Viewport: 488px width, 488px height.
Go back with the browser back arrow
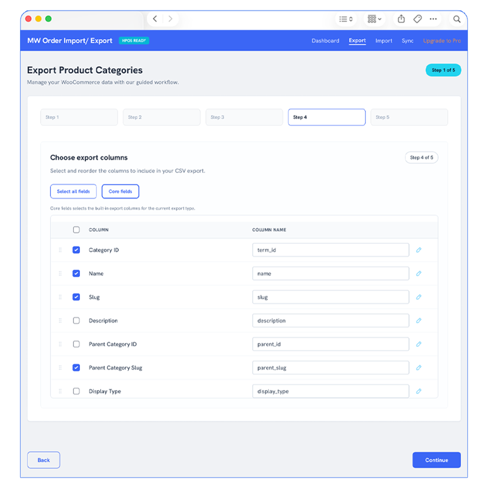pos(155,19)
